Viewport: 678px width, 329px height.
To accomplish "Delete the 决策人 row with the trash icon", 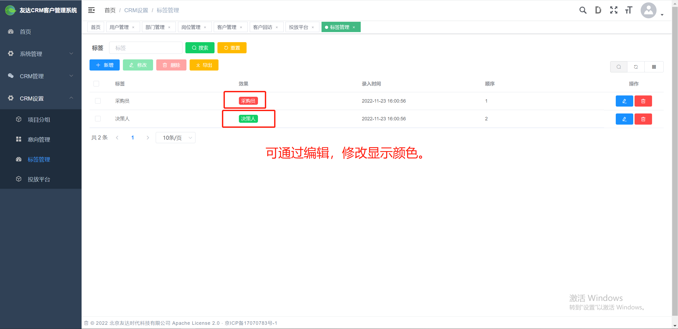I will (x=643, y=119).
